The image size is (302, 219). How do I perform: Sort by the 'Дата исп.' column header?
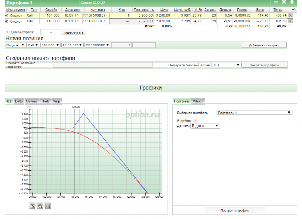72,10
